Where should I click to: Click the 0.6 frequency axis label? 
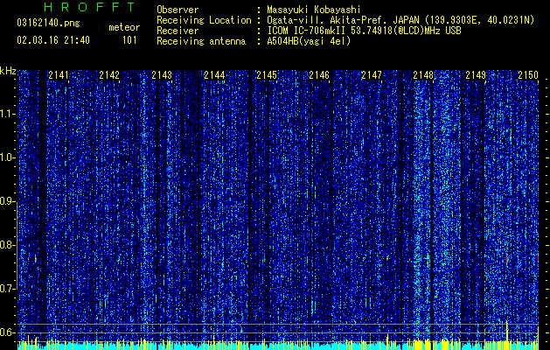click(8, 332)
